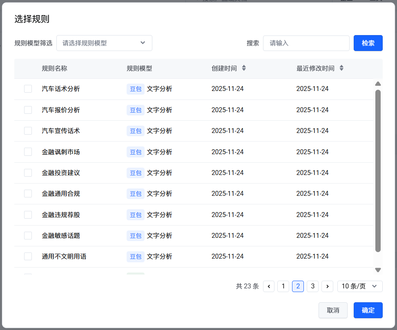Switch to page 3

click(312, 286)
